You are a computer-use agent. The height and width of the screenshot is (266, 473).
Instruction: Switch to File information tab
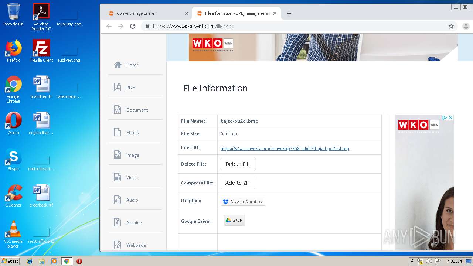(x=236, y=13)
